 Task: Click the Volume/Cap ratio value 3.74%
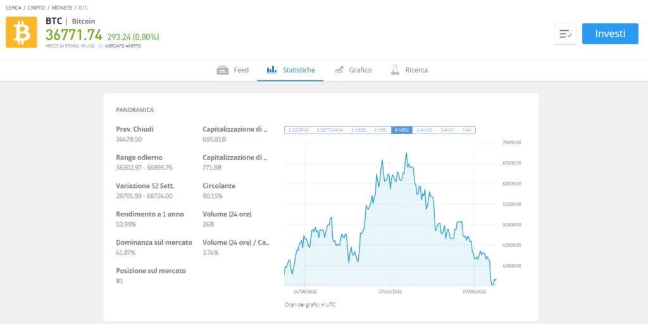click(x=210, y=252)
